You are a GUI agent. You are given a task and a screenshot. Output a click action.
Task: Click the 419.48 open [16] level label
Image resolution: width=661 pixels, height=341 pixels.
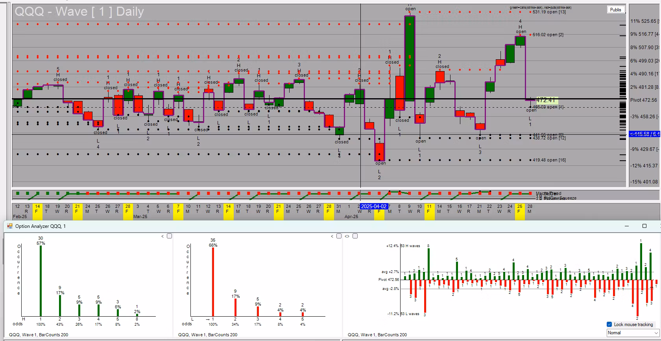click(549, 160)
